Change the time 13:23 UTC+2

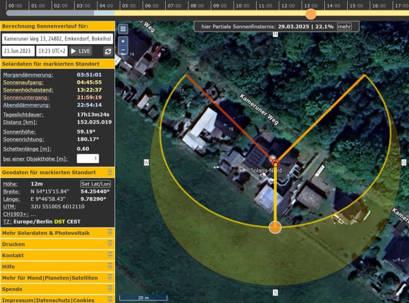point(52,51)
